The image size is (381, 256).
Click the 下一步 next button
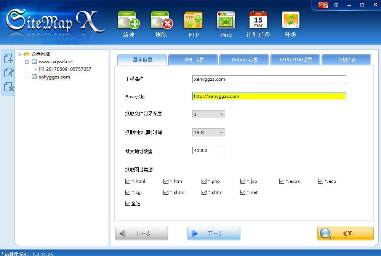pyautogui.click(x=214, y=234)
